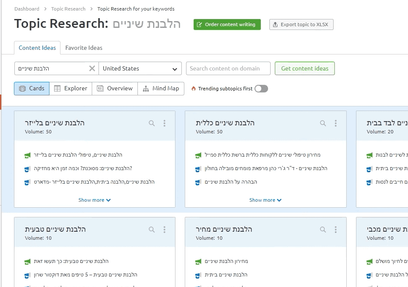Click Export topic to XLSX button

[x=301, y=24]
